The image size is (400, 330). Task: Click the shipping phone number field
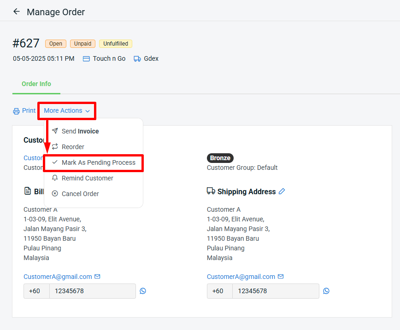point(275,291)
